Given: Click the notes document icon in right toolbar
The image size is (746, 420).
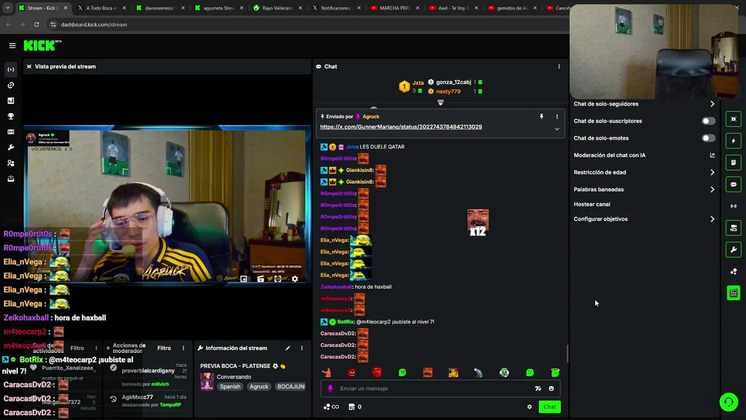Looking at the screenshot, I should click(733, 162).
